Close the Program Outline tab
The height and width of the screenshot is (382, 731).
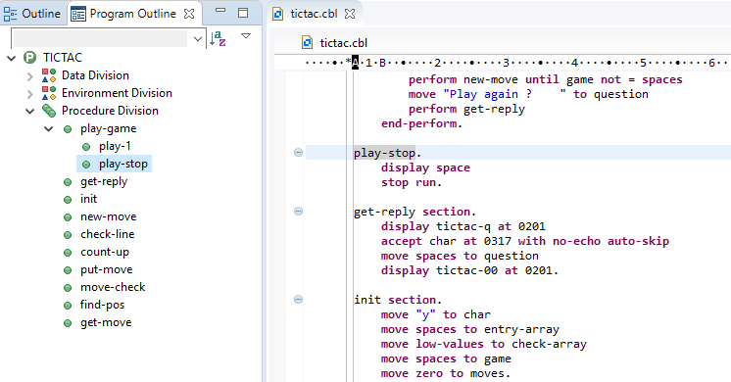(189, 14)
